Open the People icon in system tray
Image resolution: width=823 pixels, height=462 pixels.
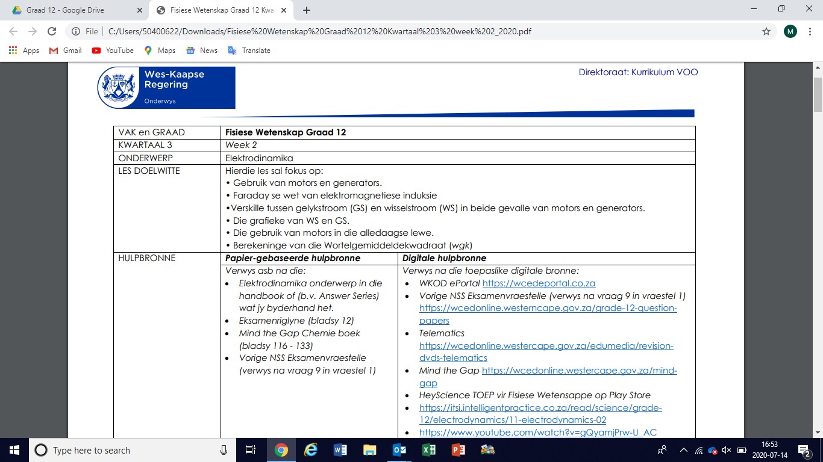click(x=662, y=450)
